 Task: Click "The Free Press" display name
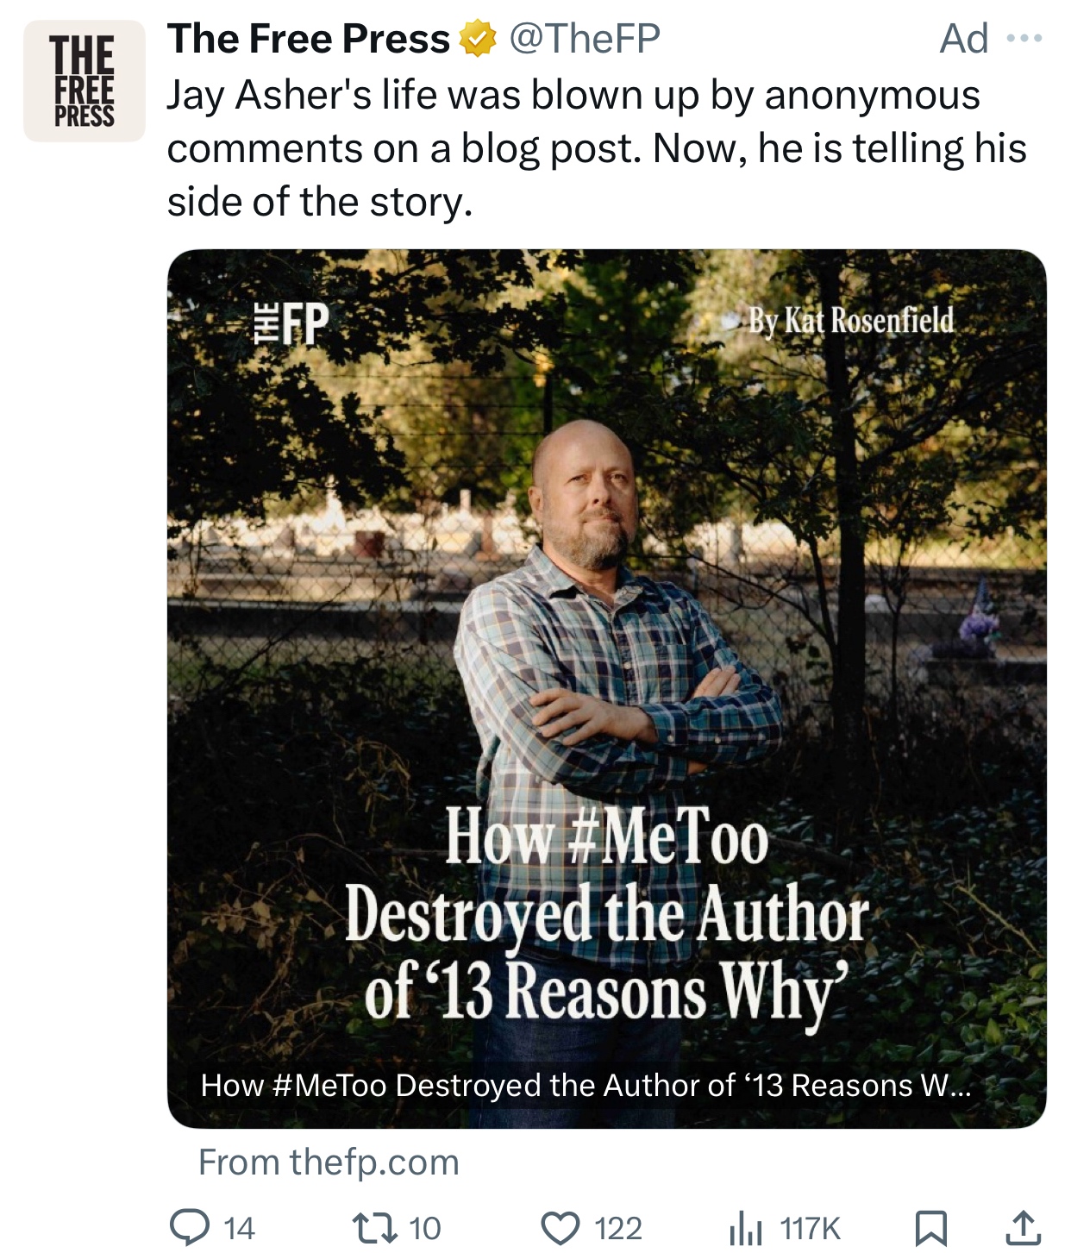point(309,40)
